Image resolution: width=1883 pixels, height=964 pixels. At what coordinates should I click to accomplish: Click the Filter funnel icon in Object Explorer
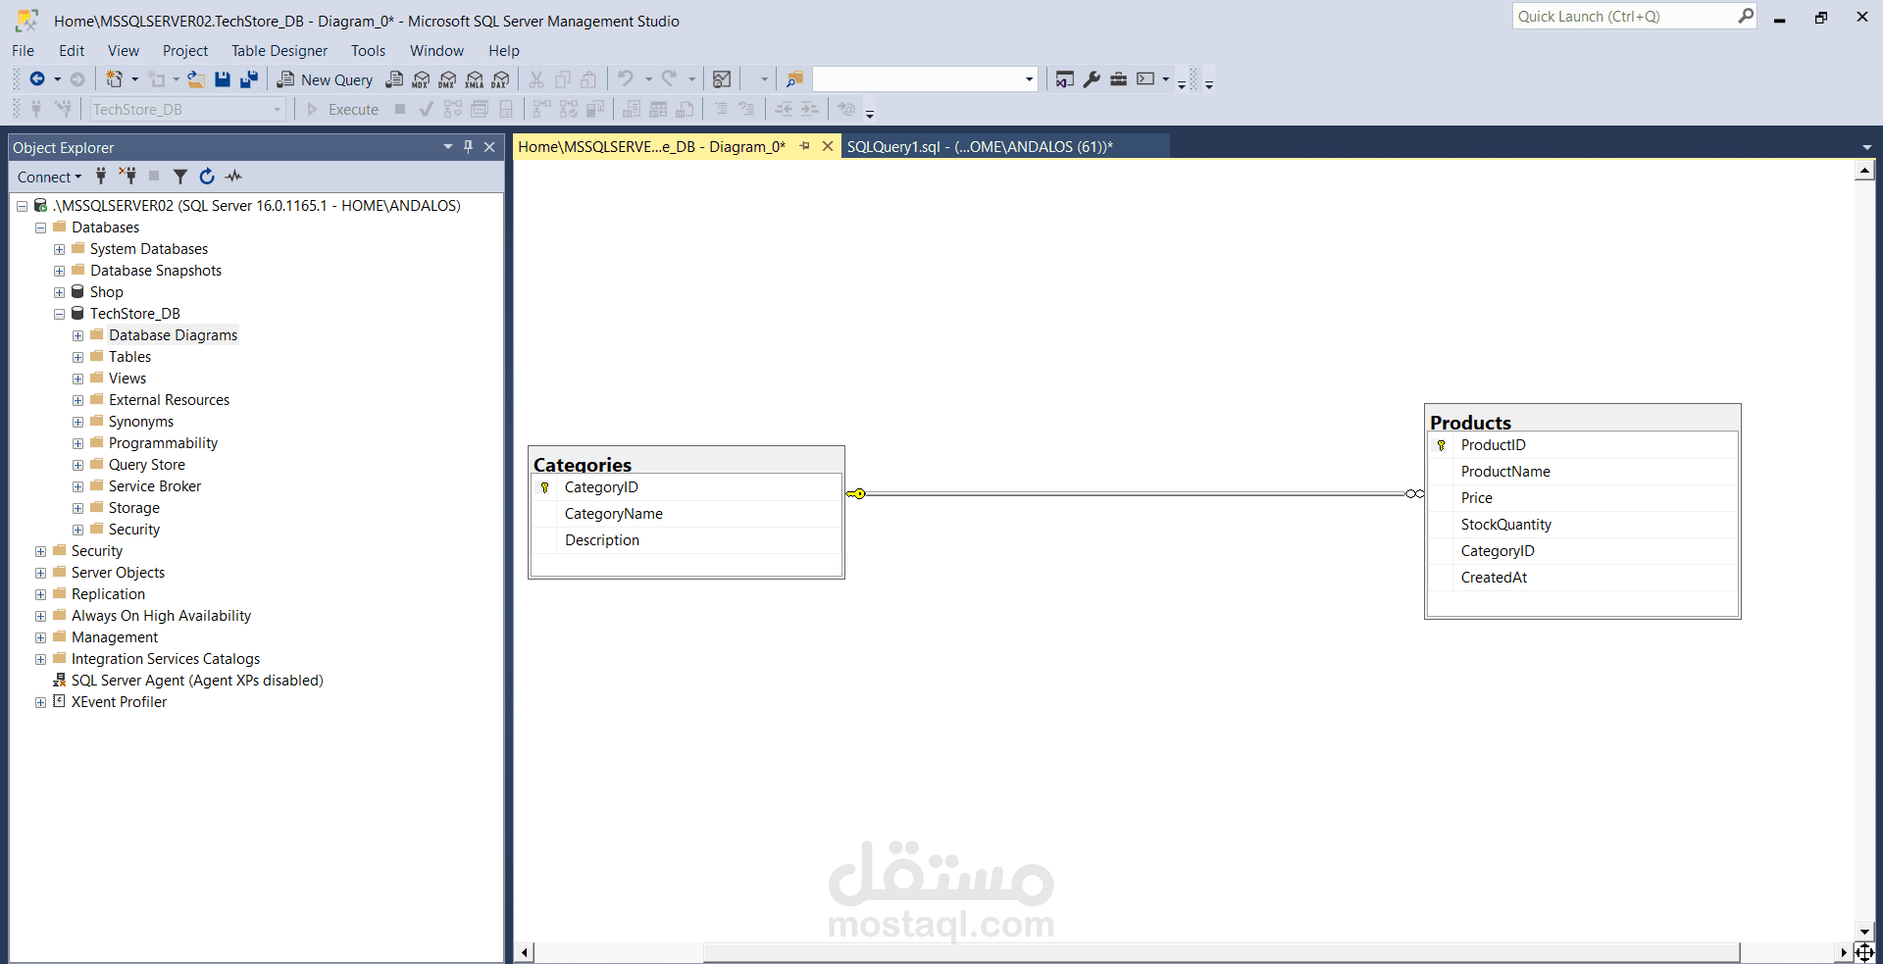coord(180,177)
